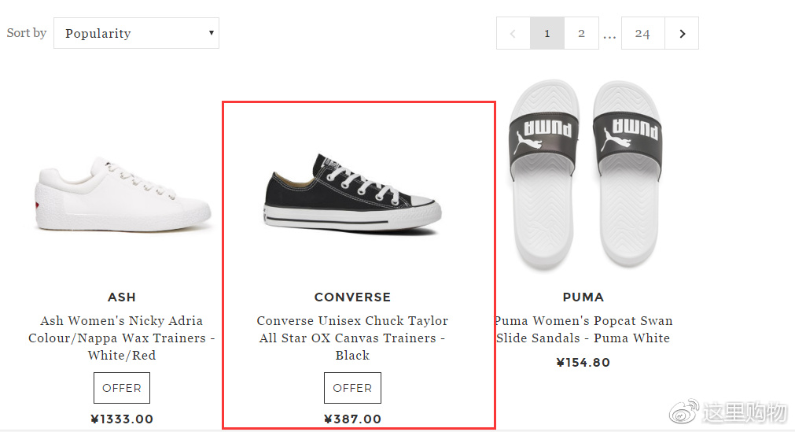Click the Weibo logo watermark
The image size is (795, 432).
pos(684,412)
